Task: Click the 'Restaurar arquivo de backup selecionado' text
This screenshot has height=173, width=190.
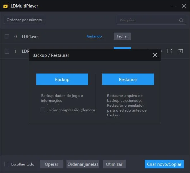Action: pyautogui.click(x=125, y=98)
